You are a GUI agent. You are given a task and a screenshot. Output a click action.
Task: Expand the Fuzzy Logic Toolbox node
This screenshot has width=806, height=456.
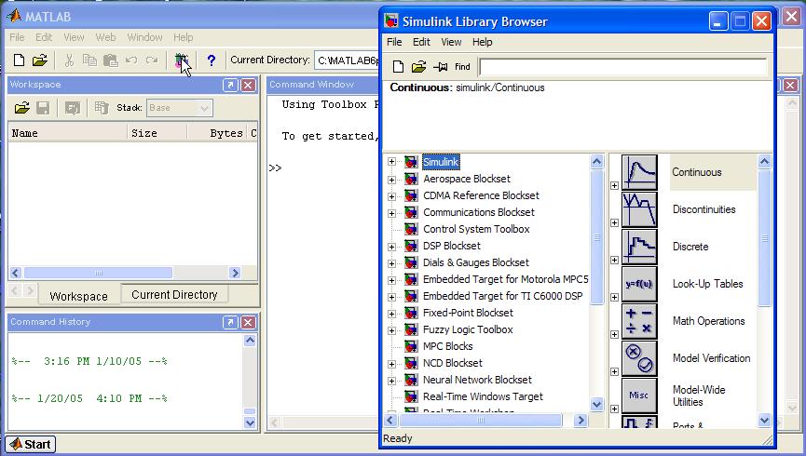tap(391, 330)
